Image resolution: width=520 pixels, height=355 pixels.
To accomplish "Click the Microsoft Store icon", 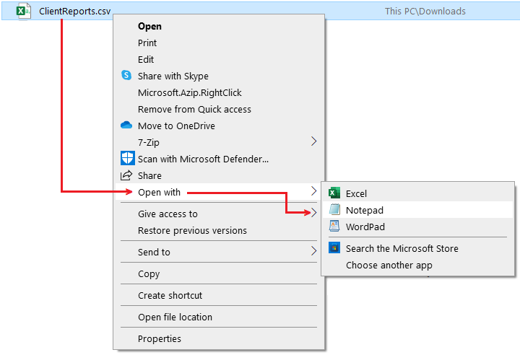I will click(334, 247).
